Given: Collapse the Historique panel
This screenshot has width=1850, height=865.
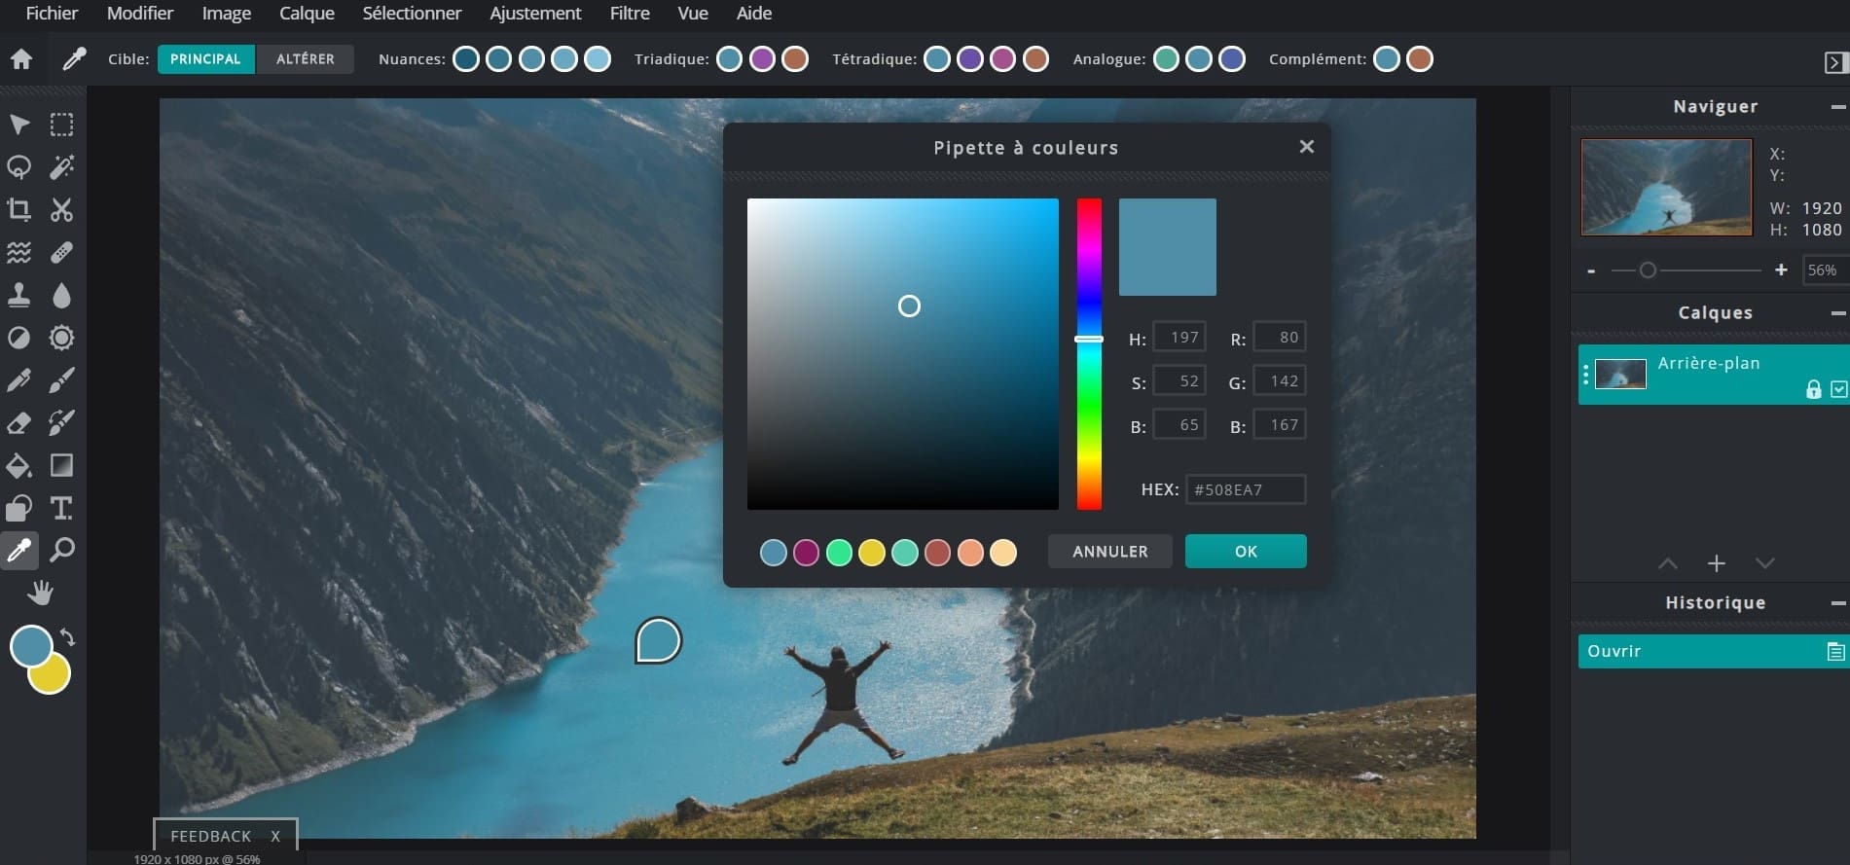Looking at the screenshot, I should (x=1837, y=603).
